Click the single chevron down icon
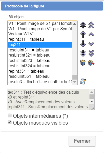The height and width of the screenshot is (153, 104). (91, 44)
